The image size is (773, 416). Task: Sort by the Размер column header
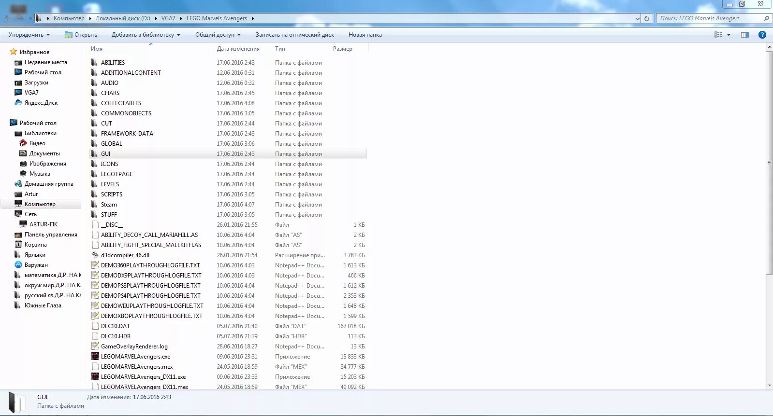[349, 49]
